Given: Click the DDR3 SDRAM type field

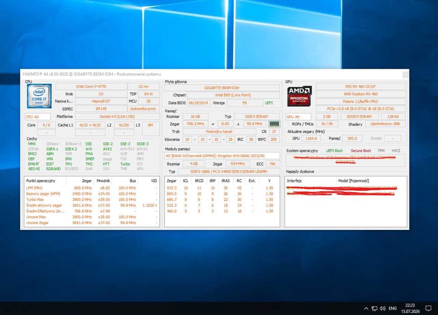Looking at the screenshot, I should [257, 117].
